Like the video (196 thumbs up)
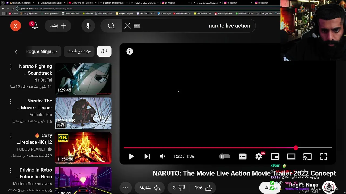Screen dimensions: 346x194 [x=203, y=188]
